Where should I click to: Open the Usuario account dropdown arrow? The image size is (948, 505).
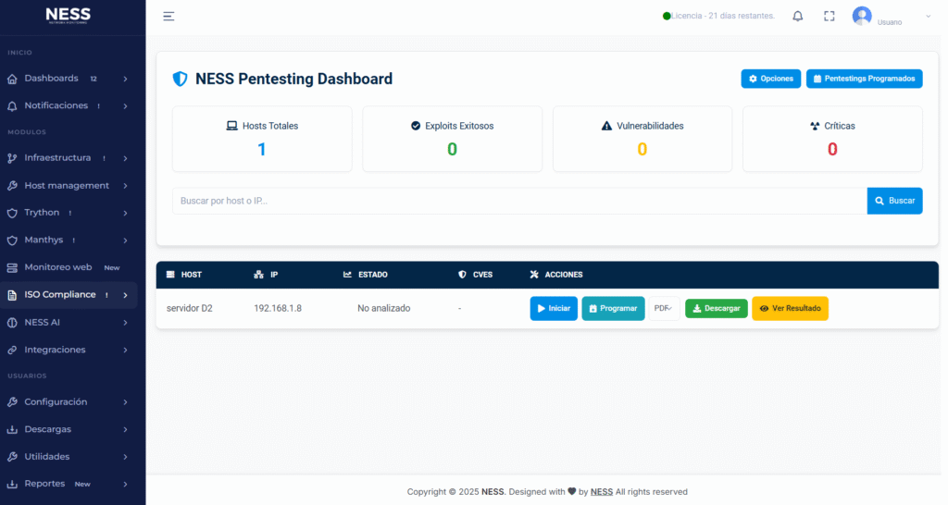[928, 17]
